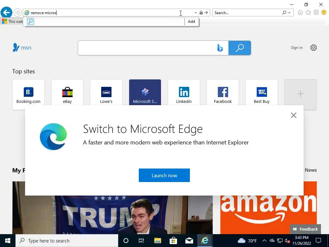Open the Lowe's top site tile
The width and height of the screenshot is (329, 247).
tap(106, 92)
